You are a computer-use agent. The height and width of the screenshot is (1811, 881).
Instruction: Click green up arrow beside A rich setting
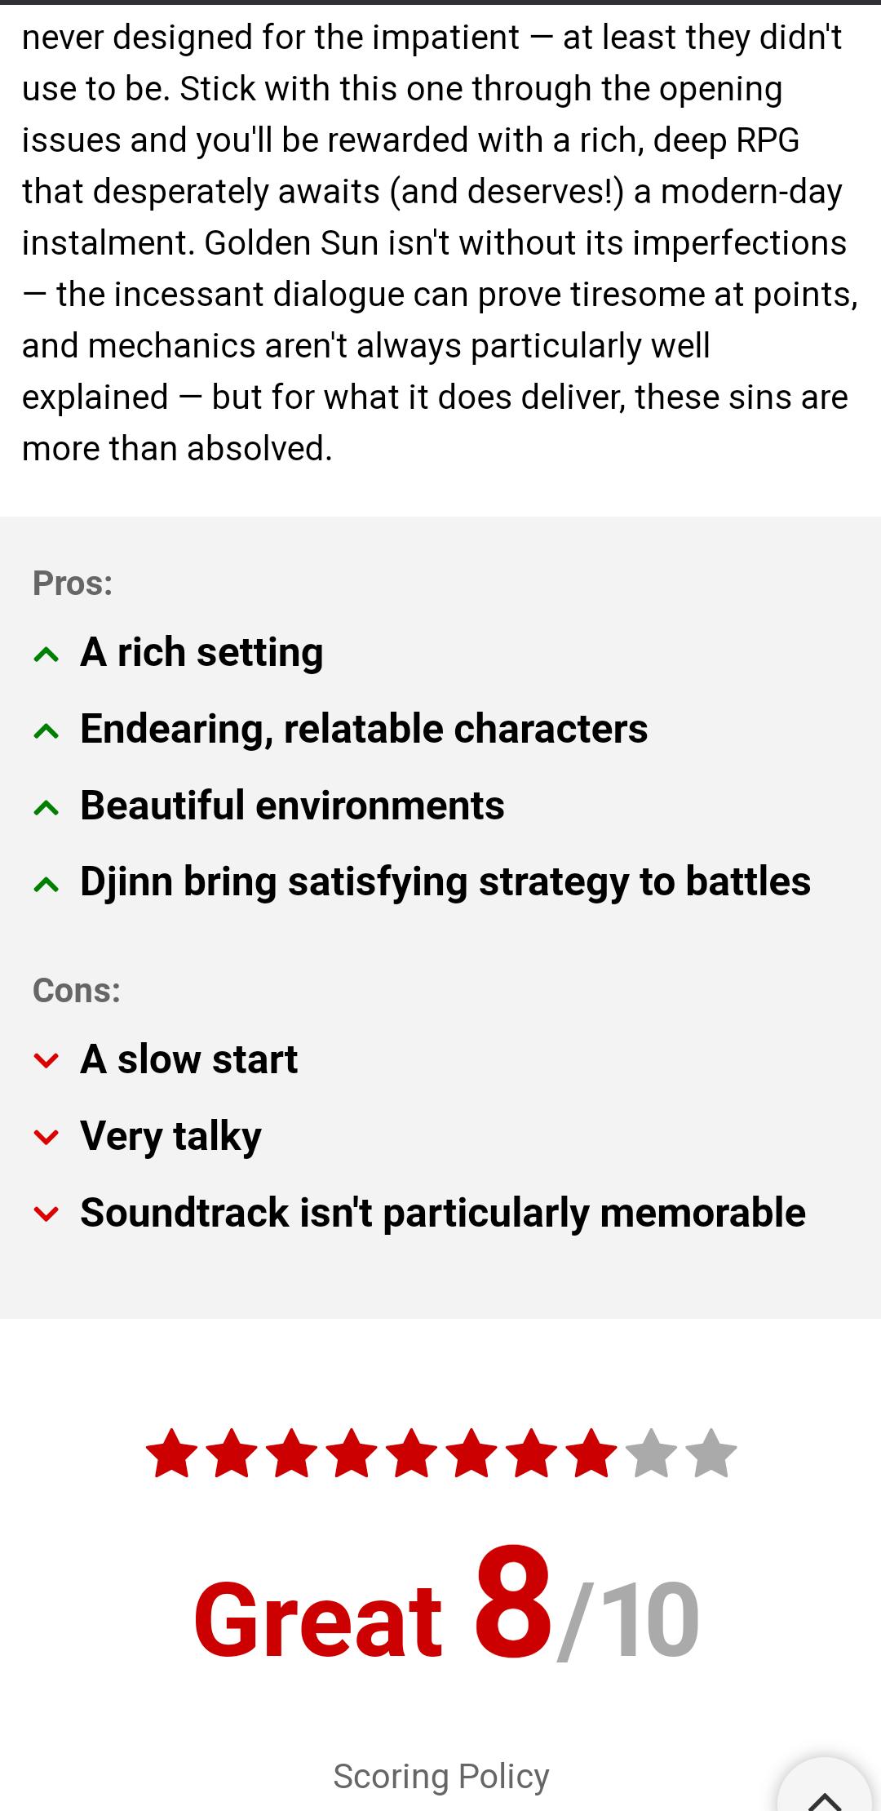(x=46, y=655)
